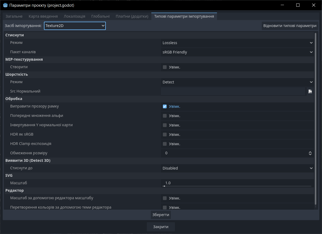Open the Карта введення tab
Image resolution: width=322 pixels, height=234 pixels.
[x=43, y=16]
